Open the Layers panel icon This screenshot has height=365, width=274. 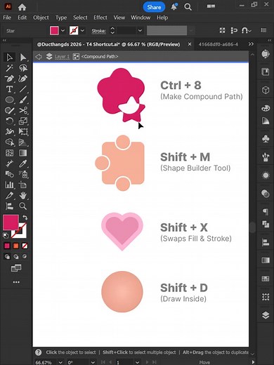(x=266, y=315)
